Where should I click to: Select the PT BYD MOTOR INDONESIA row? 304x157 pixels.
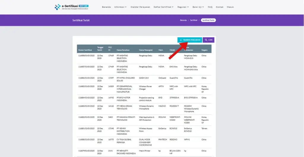[124, 99]
